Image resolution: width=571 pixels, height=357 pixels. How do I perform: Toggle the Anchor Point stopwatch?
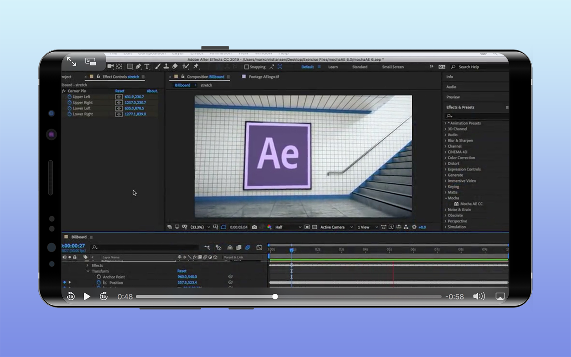coord(99,277)
